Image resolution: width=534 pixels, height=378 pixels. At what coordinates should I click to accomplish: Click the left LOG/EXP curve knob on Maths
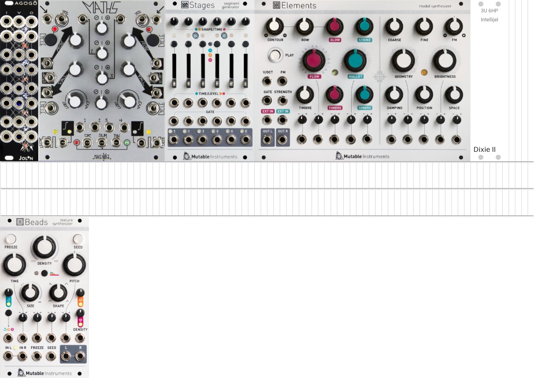[75, 101]
